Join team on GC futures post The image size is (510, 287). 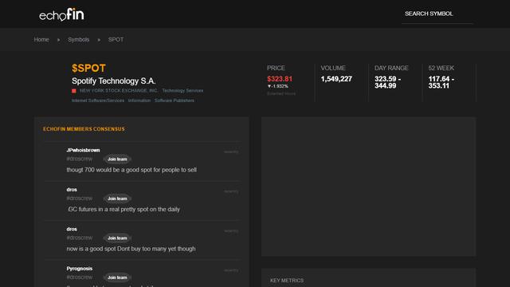coord(117,199)
